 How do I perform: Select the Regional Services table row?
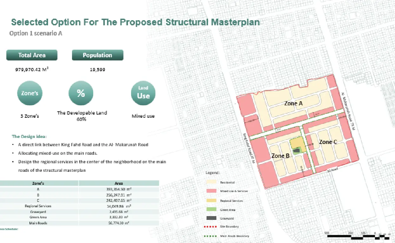[x=79, y=206]
